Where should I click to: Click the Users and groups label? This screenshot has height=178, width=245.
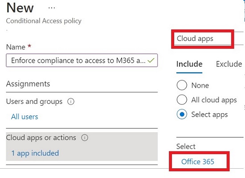pos(34,102)
